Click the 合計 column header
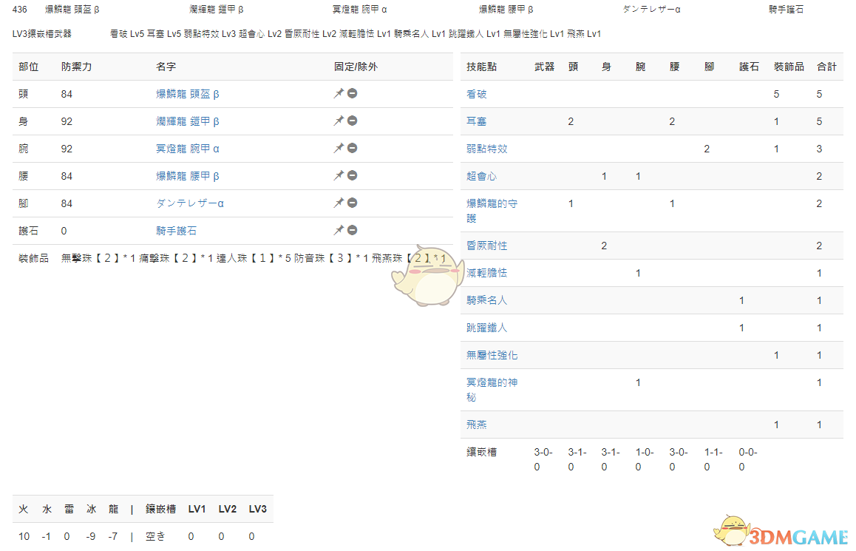Screen dimensions: 856x551 826,67
